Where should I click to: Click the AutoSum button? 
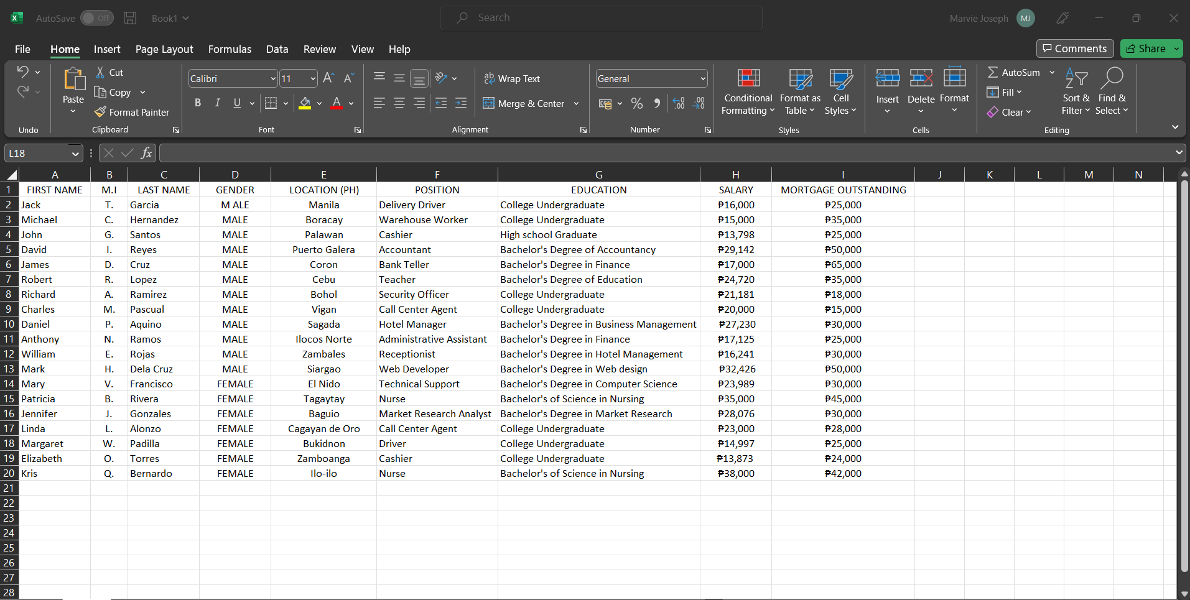1013,73
